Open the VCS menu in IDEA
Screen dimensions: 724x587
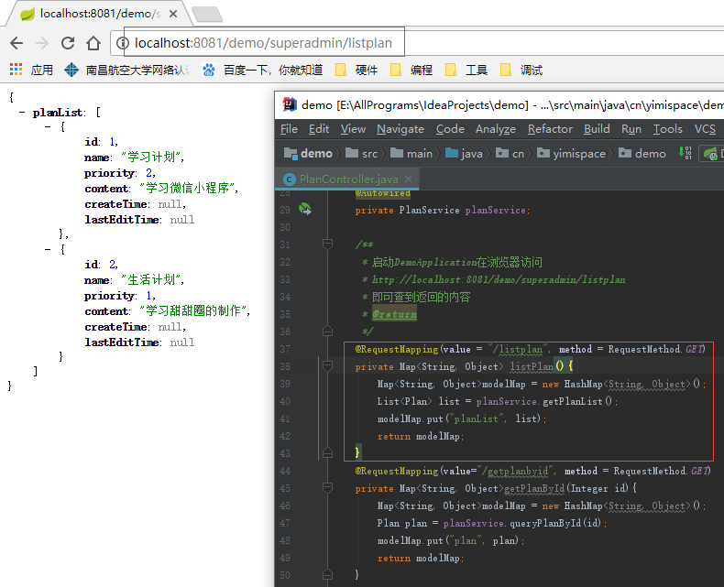(x=705, y=129)
